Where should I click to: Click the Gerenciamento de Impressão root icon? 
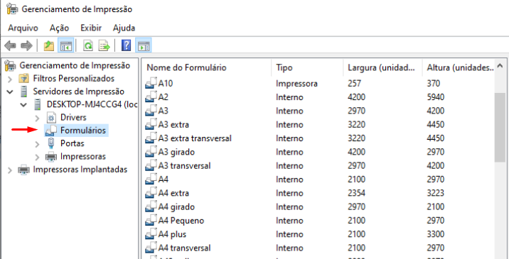[10, 65]
